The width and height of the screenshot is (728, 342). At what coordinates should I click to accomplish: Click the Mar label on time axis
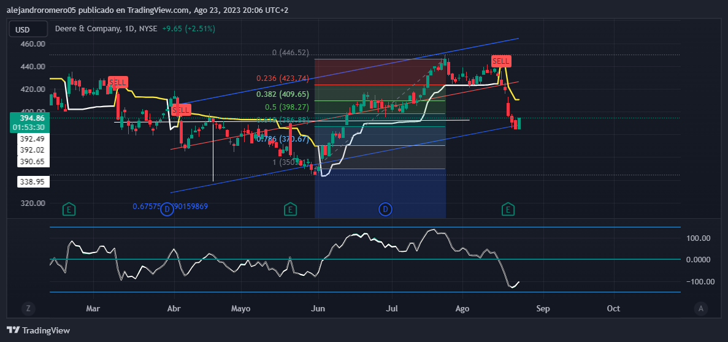93,308
